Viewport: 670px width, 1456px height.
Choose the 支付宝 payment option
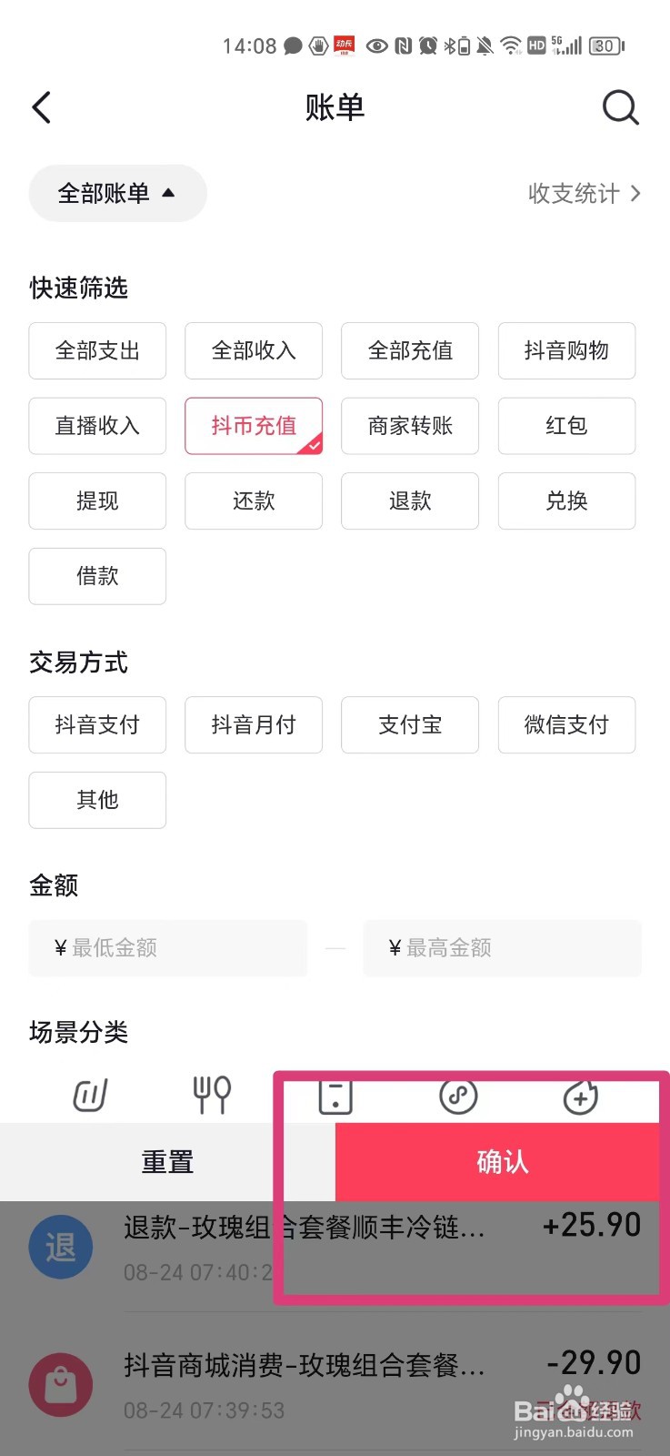pos(410,724)
